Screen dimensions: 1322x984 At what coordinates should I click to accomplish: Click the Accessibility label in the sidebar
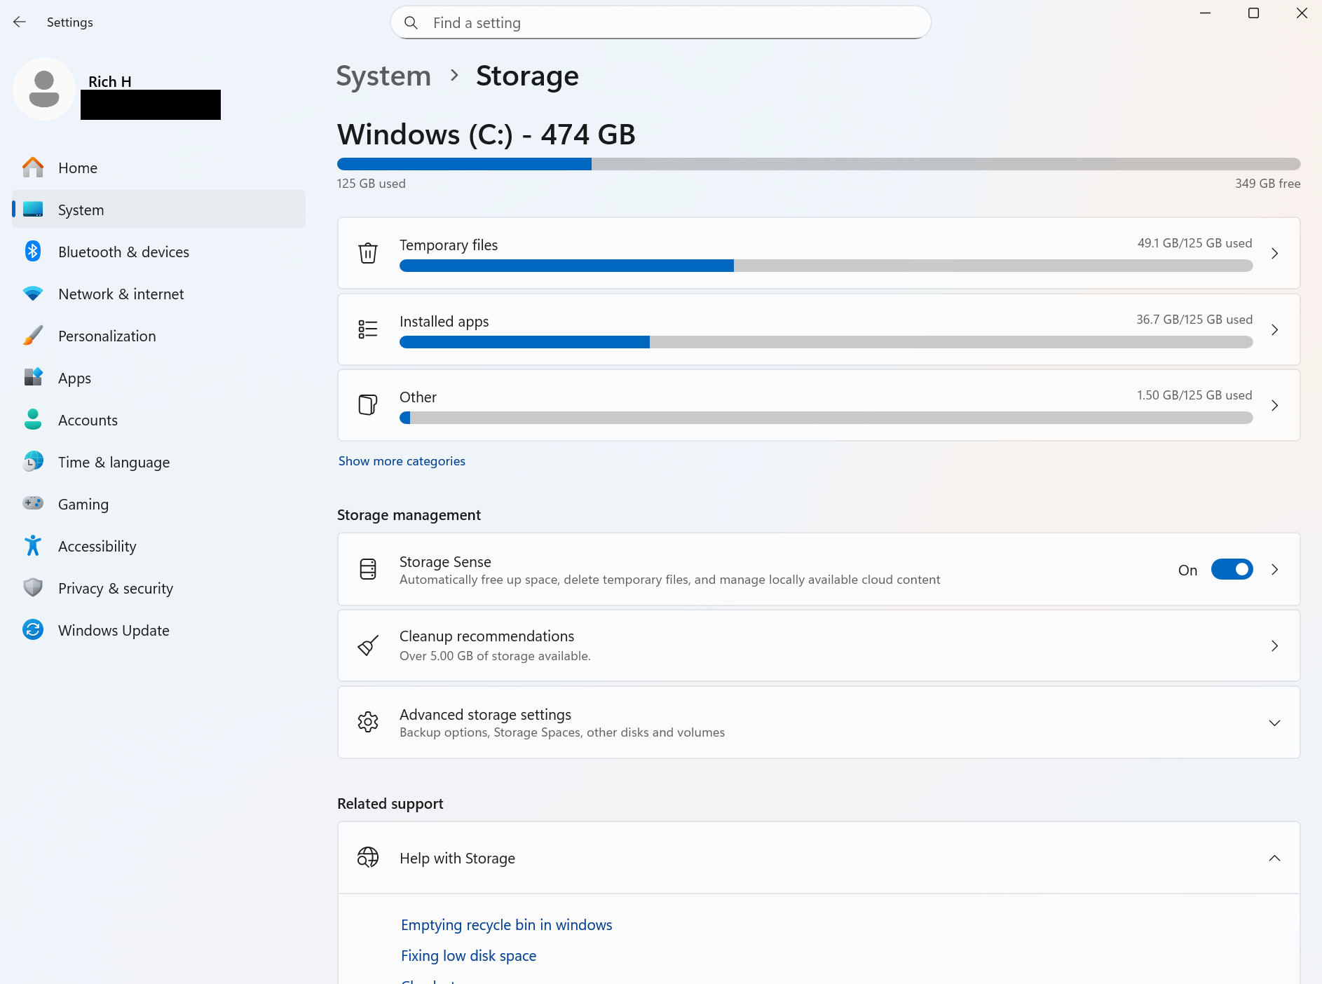coord(97,546)
